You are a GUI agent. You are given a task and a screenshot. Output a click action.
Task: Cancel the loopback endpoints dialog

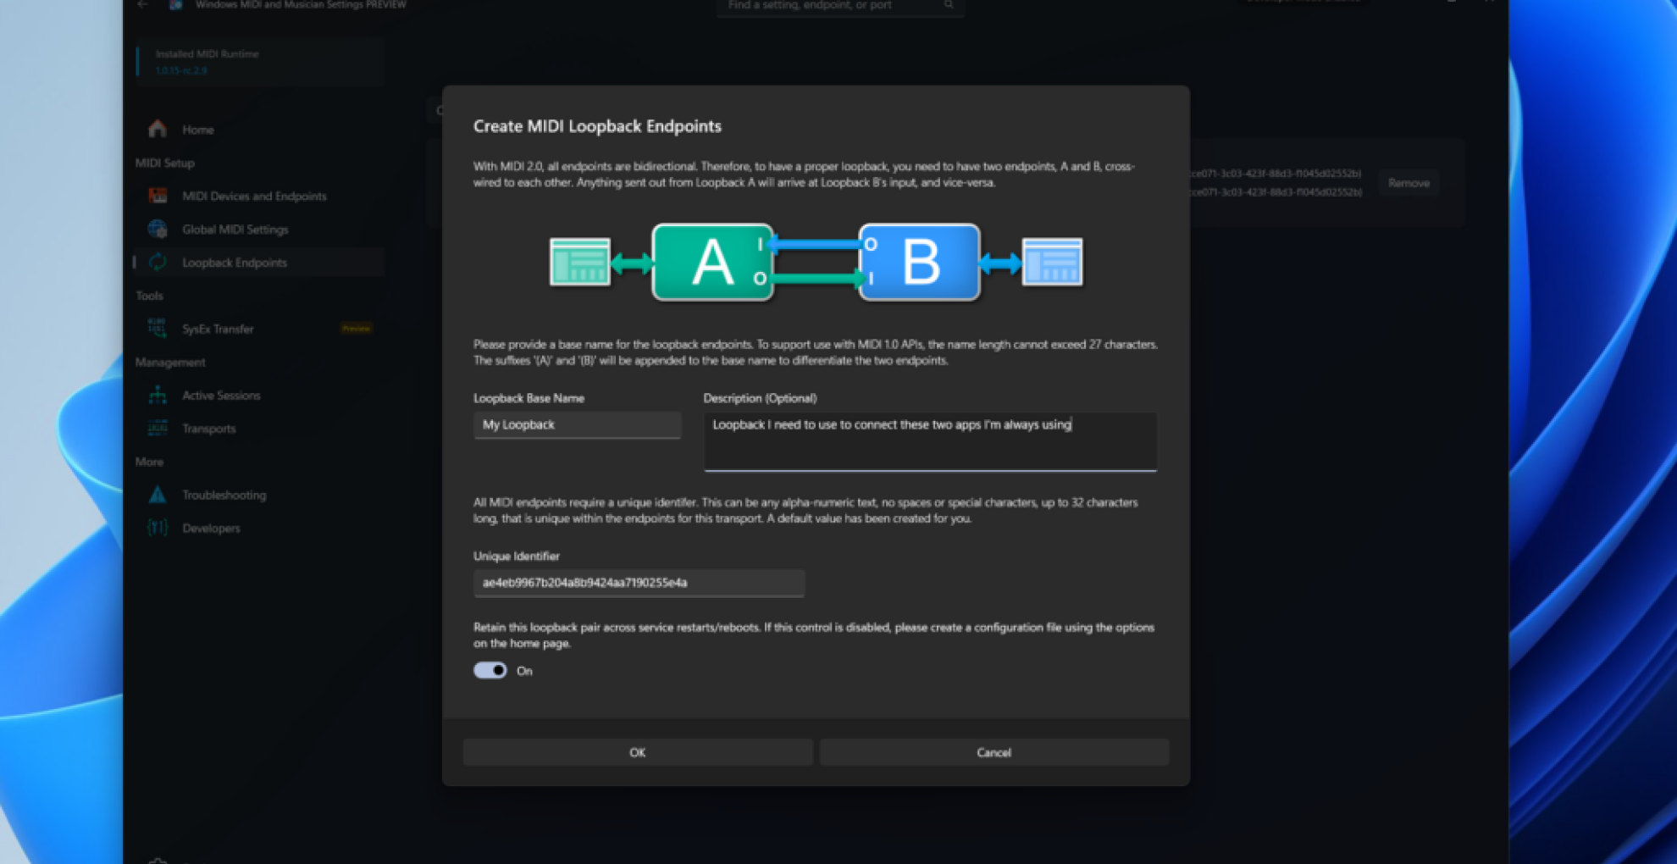point(993,752)
